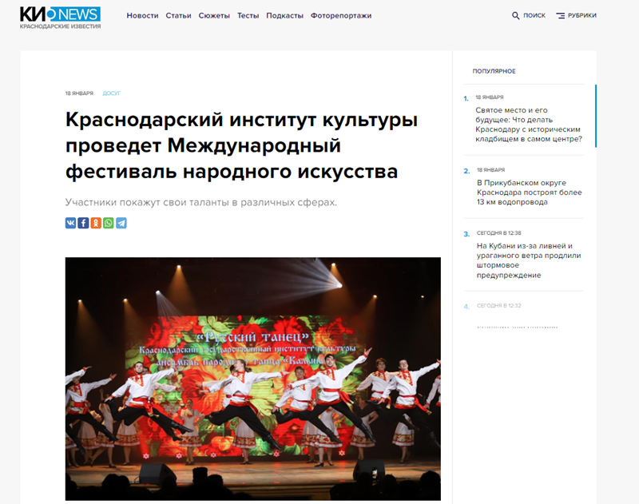This screenshot has width=639, height=504.
Task: Click the Краснодарские известия tagline
Action: tap(61, 26)
